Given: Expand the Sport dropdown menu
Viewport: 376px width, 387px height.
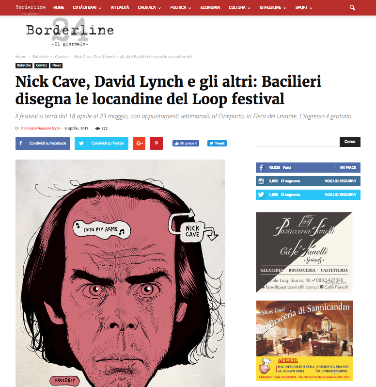Looking at the screenshot, I should tap(303, 8).
